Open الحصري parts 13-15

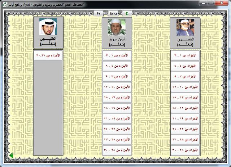[x=185, y=98]
